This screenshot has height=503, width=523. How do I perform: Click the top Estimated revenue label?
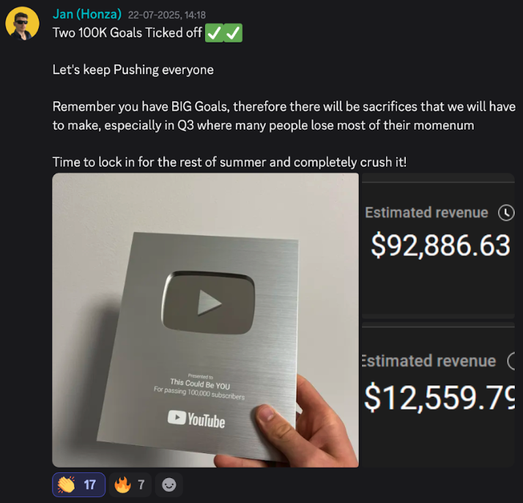(426, 212)
